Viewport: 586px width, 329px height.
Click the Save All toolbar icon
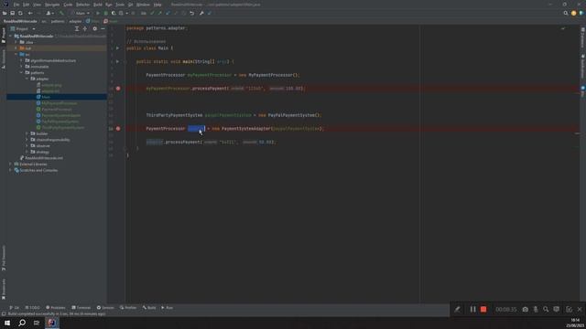(x=12, y=13)
